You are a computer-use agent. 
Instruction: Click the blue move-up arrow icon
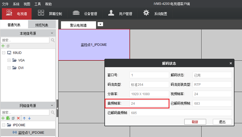(24, 118)
